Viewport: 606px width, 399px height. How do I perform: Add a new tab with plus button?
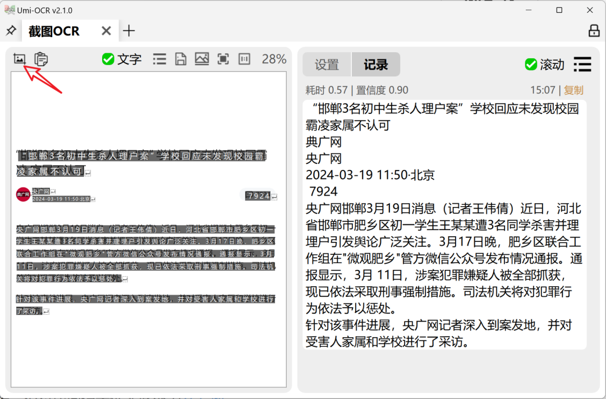[128, 30]
